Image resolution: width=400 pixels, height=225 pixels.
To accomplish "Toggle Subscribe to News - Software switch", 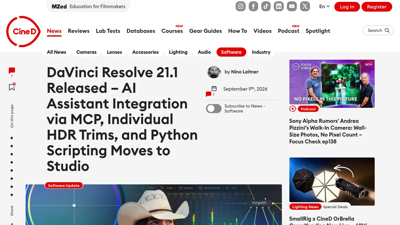I will (x=214, y=108).
